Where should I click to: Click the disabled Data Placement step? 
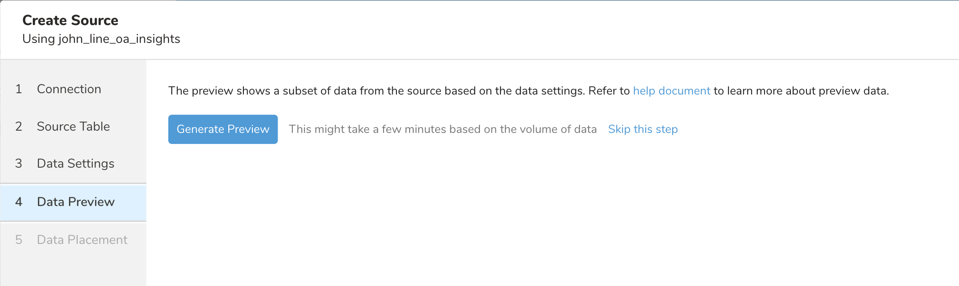[x=82, y=240]
